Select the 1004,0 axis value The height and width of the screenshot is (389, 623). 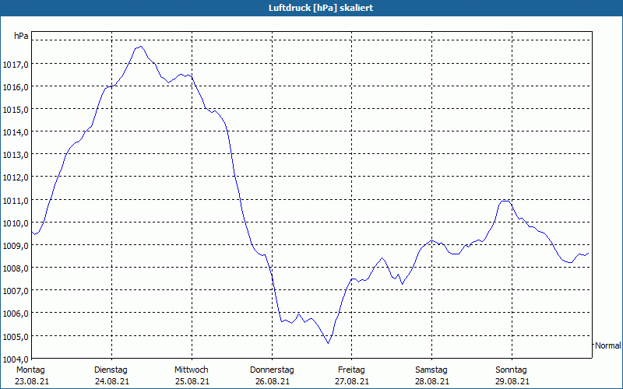(16, 359)
